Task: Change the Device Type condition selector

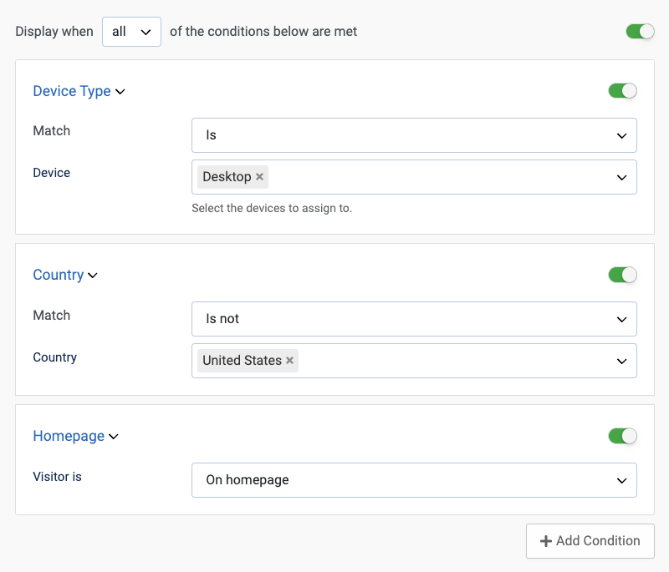Action: [x=79, y=91]
